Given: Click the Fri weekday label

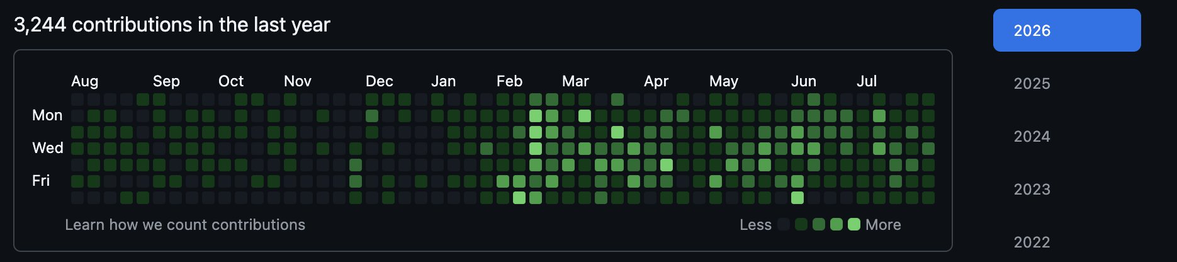Looking at the screenshot, I should point(41,181).
